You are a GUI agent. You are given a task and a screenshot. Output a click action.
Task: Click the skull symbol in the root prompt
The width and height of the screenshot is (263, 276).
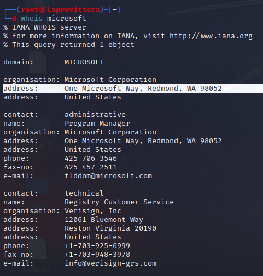tap(42, 10)
